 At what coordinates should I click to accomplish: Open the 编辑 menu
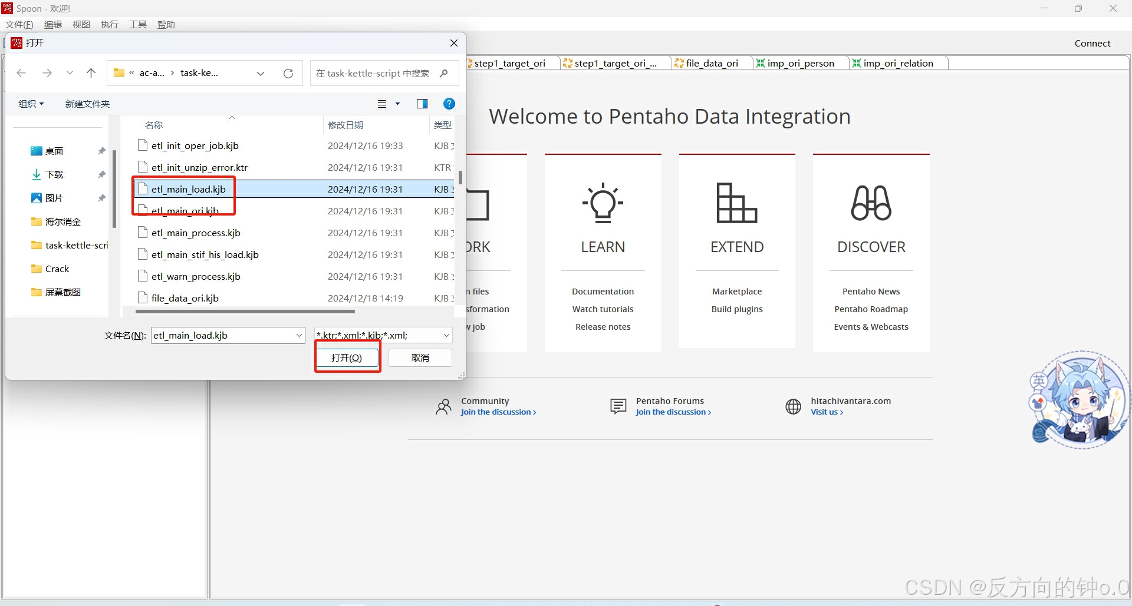[x=53, y=24]
